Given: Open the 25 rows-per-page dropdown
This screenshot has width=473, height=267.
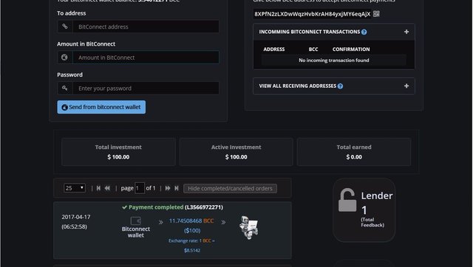Looking at the screenshot, I should pos(75,188).
